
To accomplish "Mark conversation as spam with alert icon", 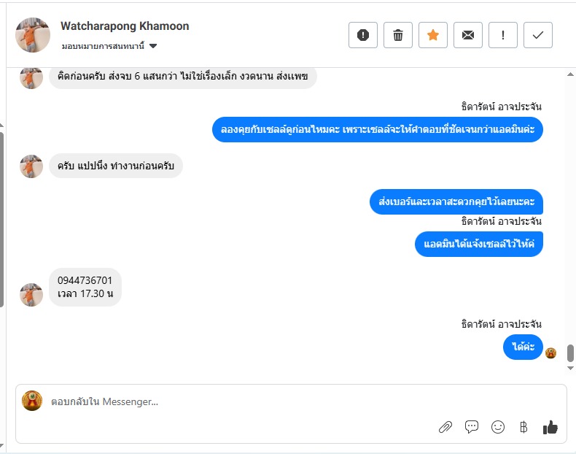I will tap(363, 35).
